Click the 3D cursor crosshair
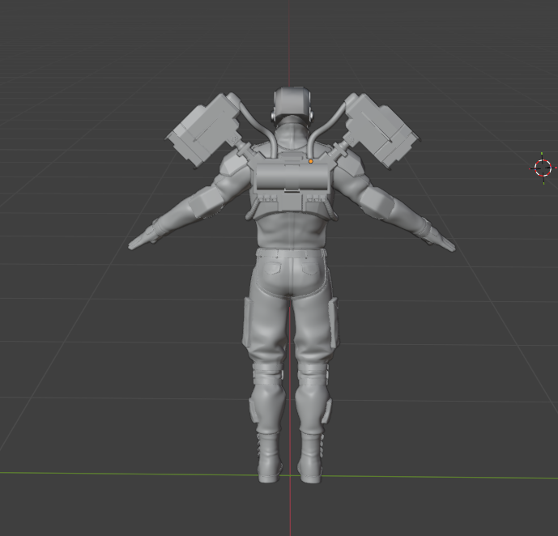 [x=543, y=168]
